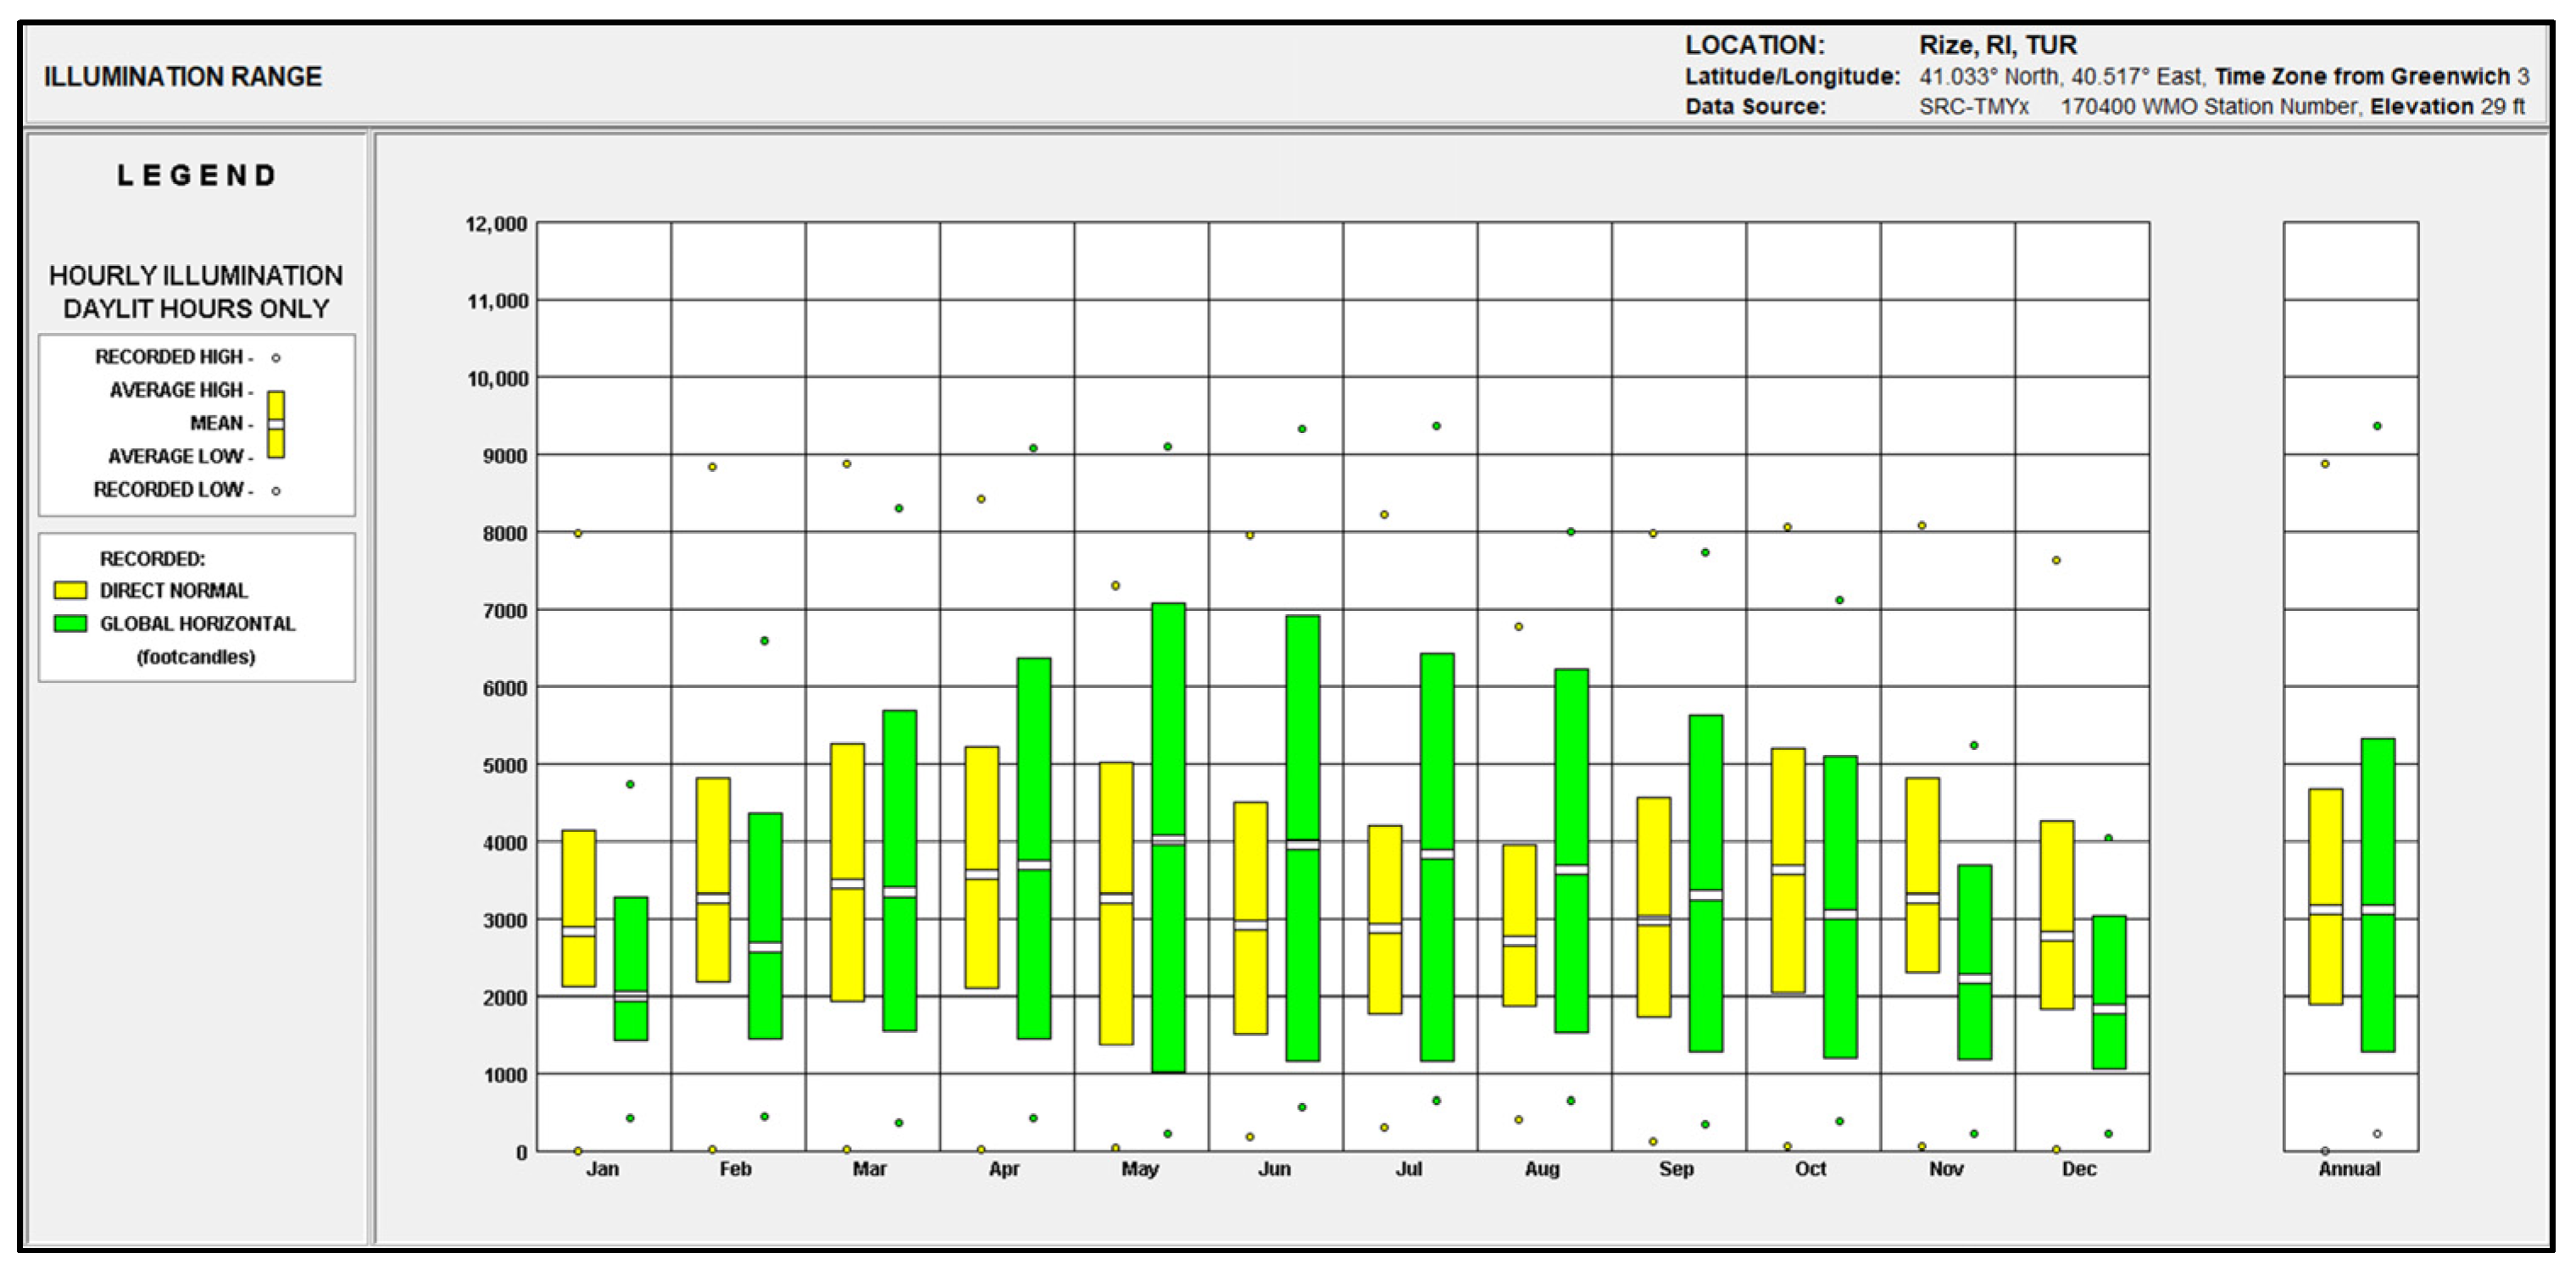Click the Jun month axis label
This screenshot has height=1270, width=2576.
coord(1274,1169)
